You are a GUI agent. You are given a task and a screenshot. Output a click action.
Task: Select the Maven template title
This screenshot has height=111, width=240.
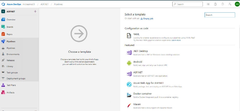click(x=137, y=104)
